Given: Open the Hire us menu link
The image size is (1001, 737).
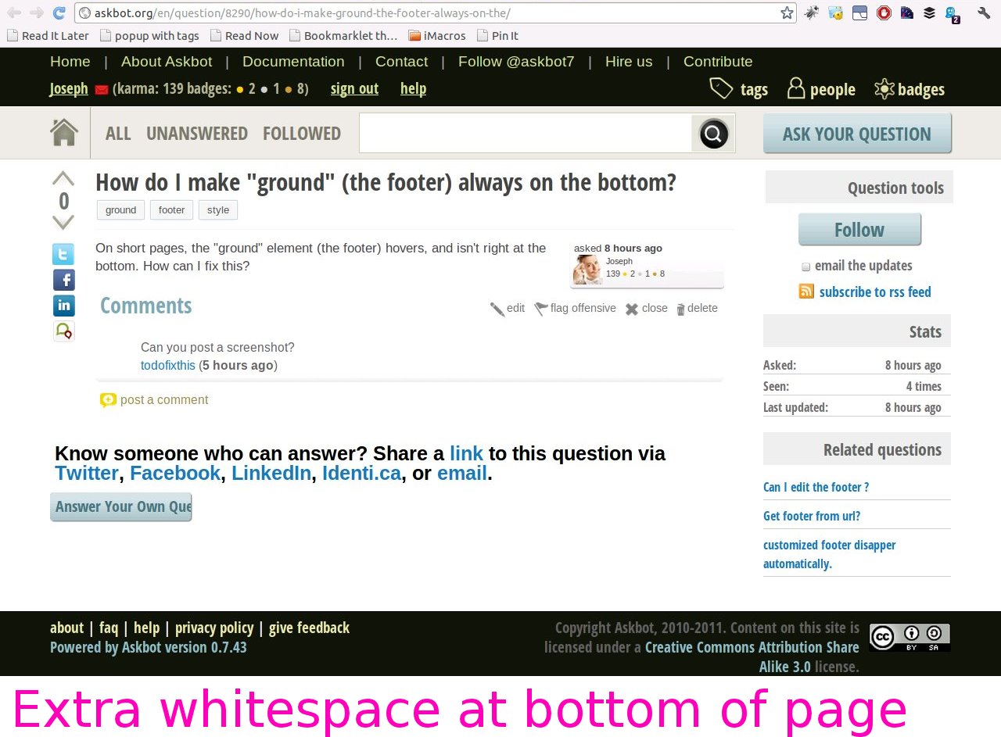Looking at the screenshot, I should coord(629,62).
